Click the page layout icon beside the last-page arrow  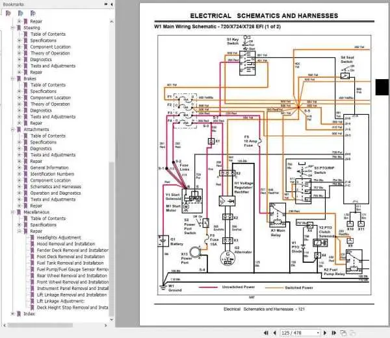343,333
